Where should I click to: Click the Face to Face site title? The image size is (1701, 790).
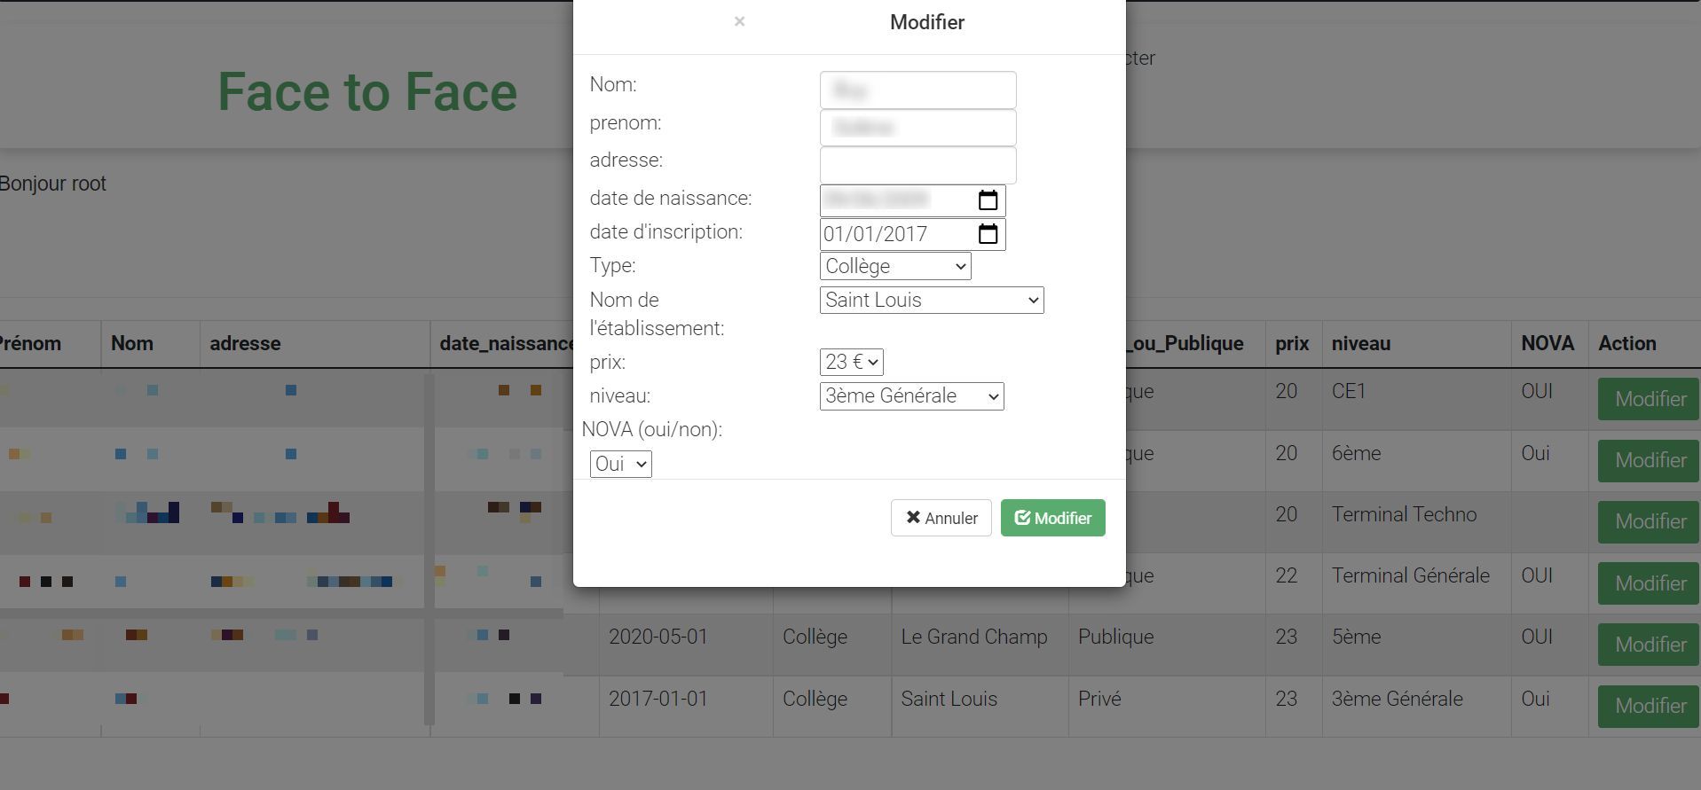(x=367, y=92)
